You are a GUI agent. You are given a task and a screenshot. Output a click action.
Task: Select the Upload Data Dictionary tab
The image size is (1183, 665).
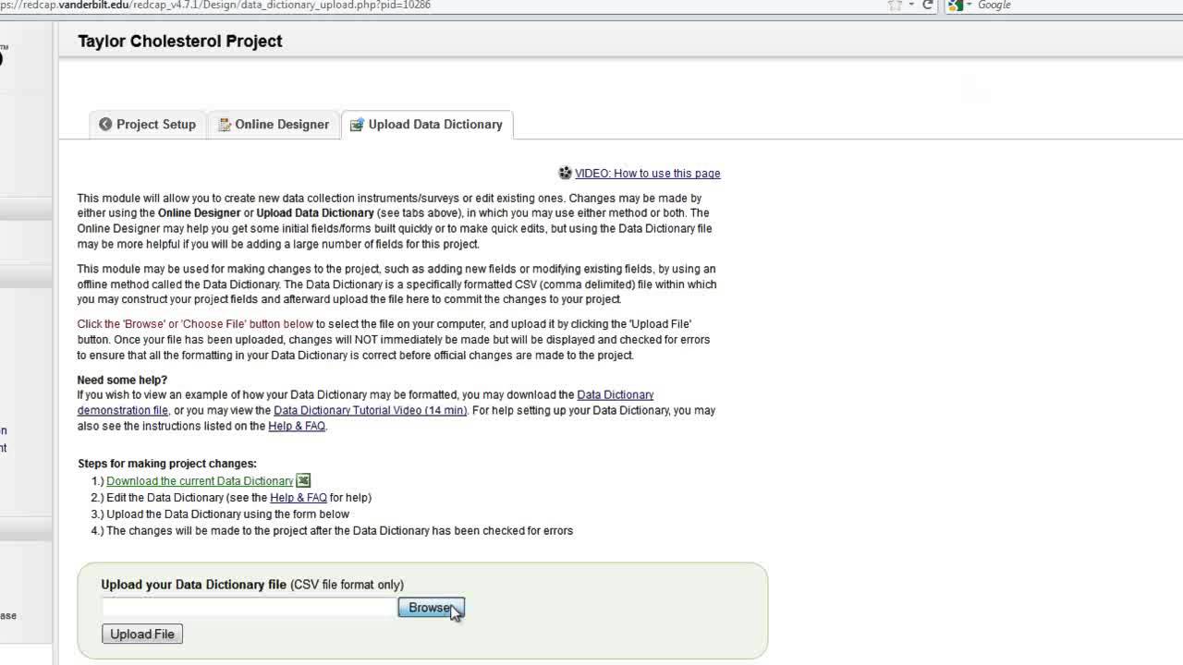click(427, 125)
